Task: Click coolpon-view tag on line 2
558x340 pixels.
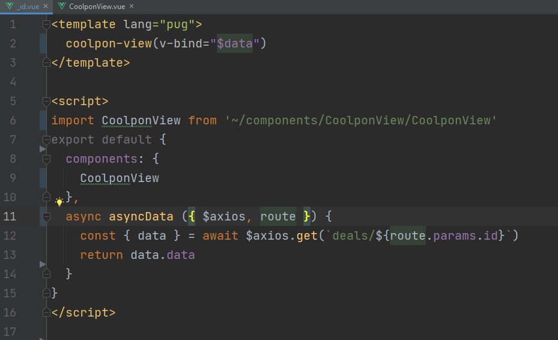Action: click(109, 43)
